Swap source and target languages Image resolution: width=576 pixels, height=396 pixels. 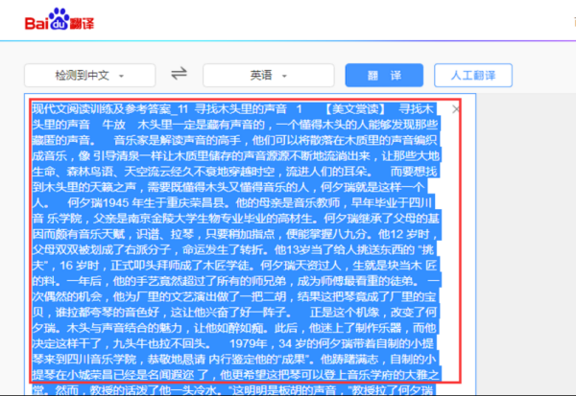click(179, 74)
